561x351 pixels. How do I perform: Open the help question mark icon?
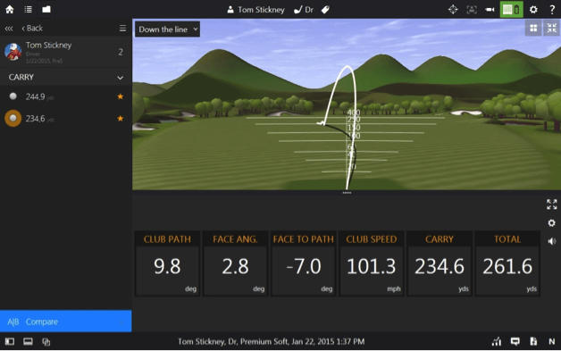552,9
